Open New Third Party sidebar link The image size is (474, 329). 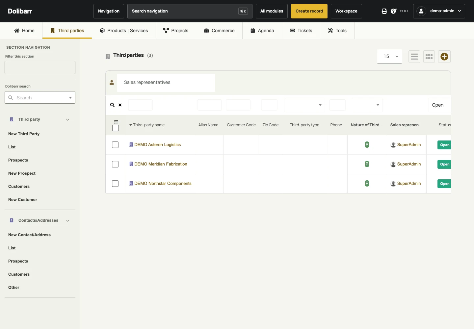[x=24, y=134]
